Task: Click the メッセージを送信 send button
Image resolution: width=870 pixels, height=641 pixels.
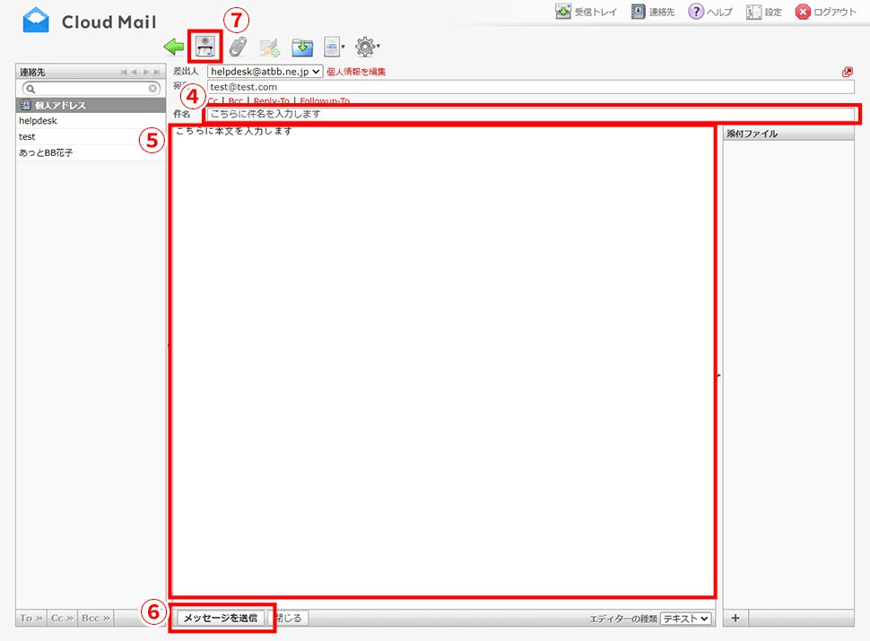Action: coord(220,618)
